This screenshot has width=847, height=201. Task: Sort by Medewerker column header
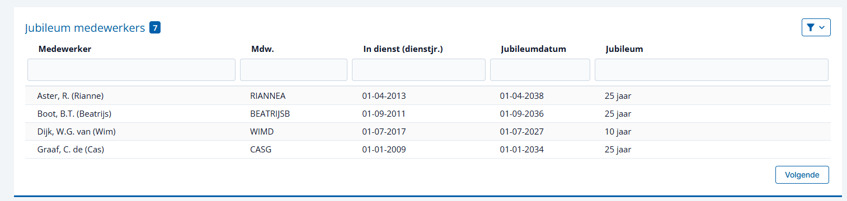click(65, 49)
